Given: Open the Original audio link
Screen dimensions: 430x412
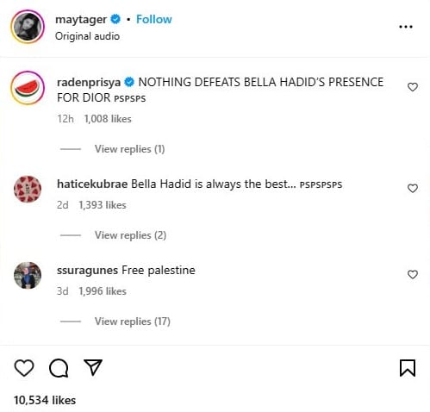Looking at the screenshot, I should (x=87, y=36).
